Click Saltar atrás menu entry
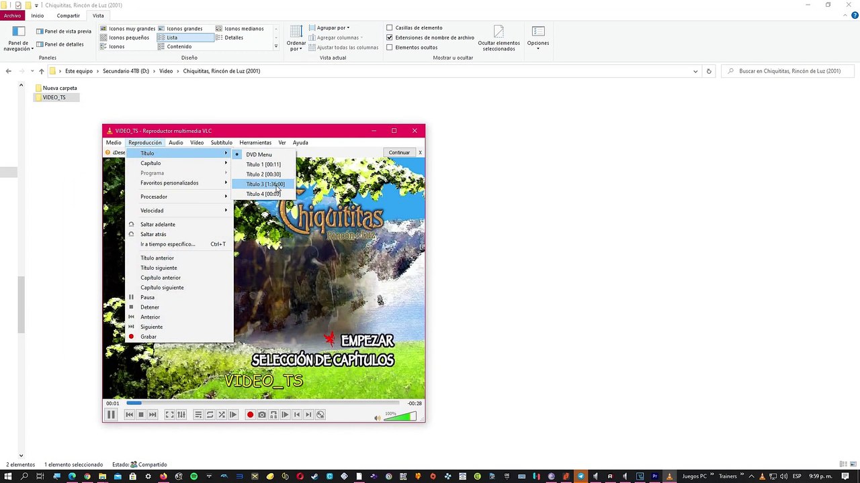This screenshot has width=860, height=483. [179, 234]
